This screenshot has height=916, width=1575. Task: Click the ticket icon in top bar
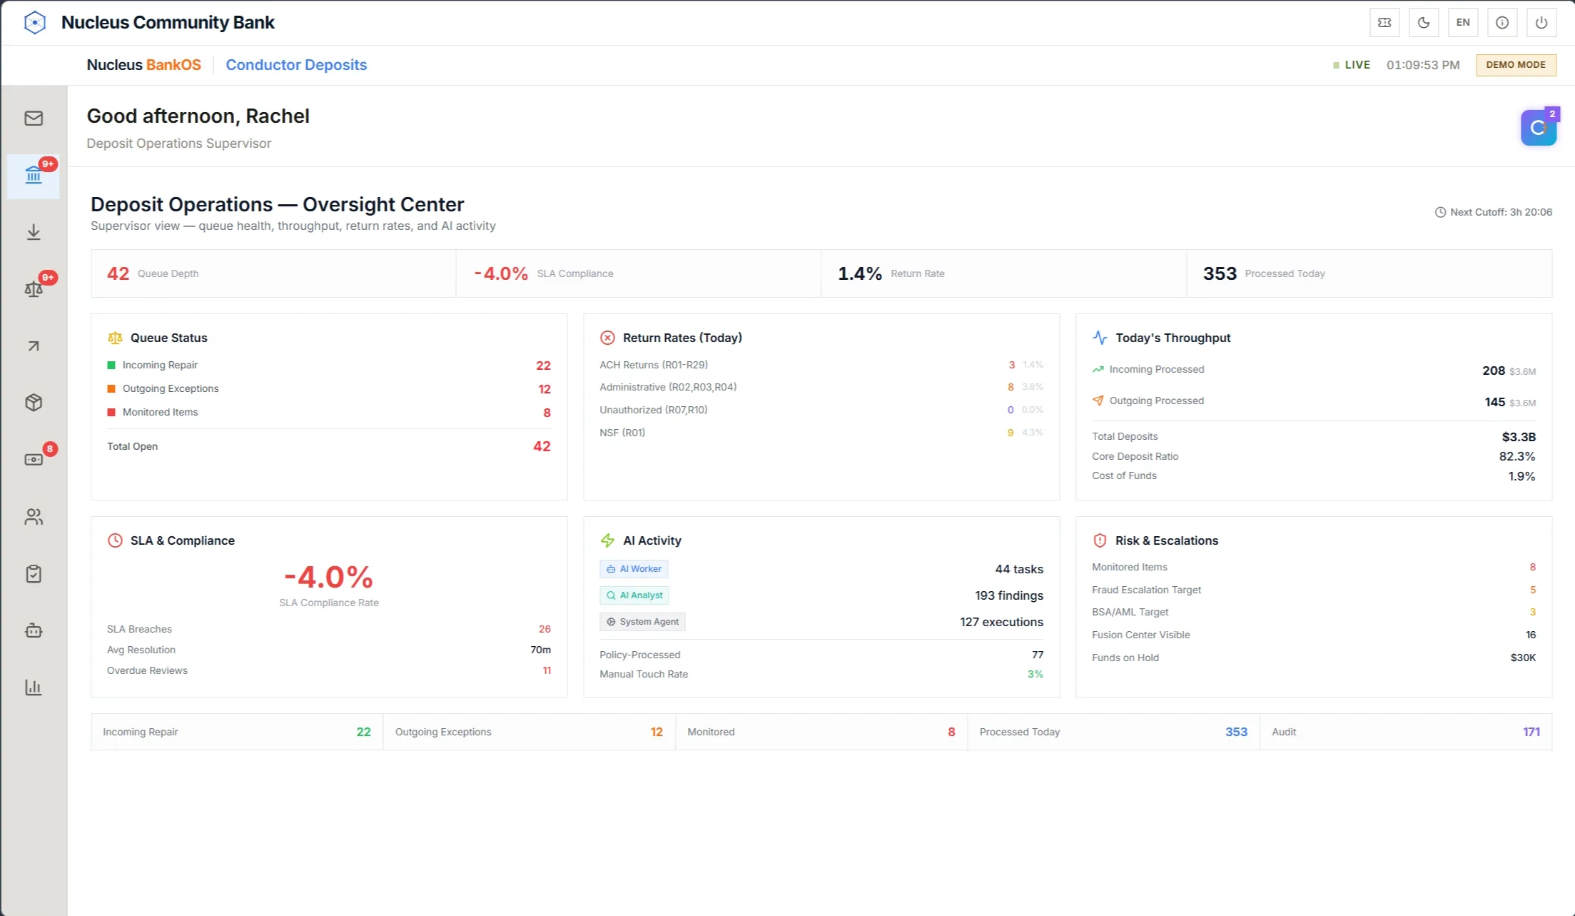pos(1384,23)
